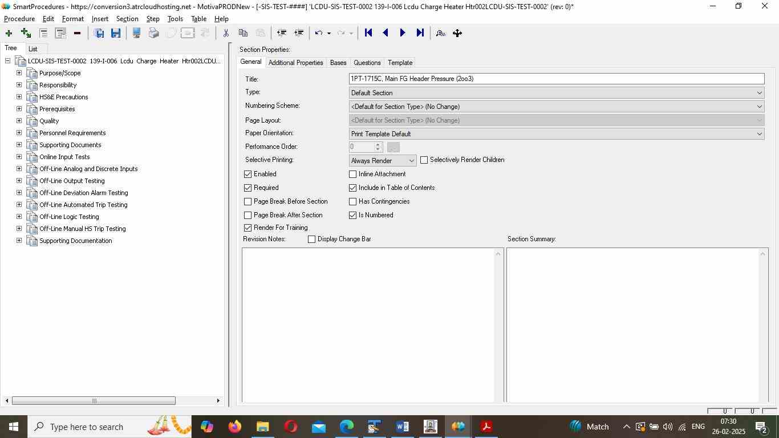Click the tree horizontal scrollbar thumb
The height and width of the screenshot is (438, 779).
(94, 401)
